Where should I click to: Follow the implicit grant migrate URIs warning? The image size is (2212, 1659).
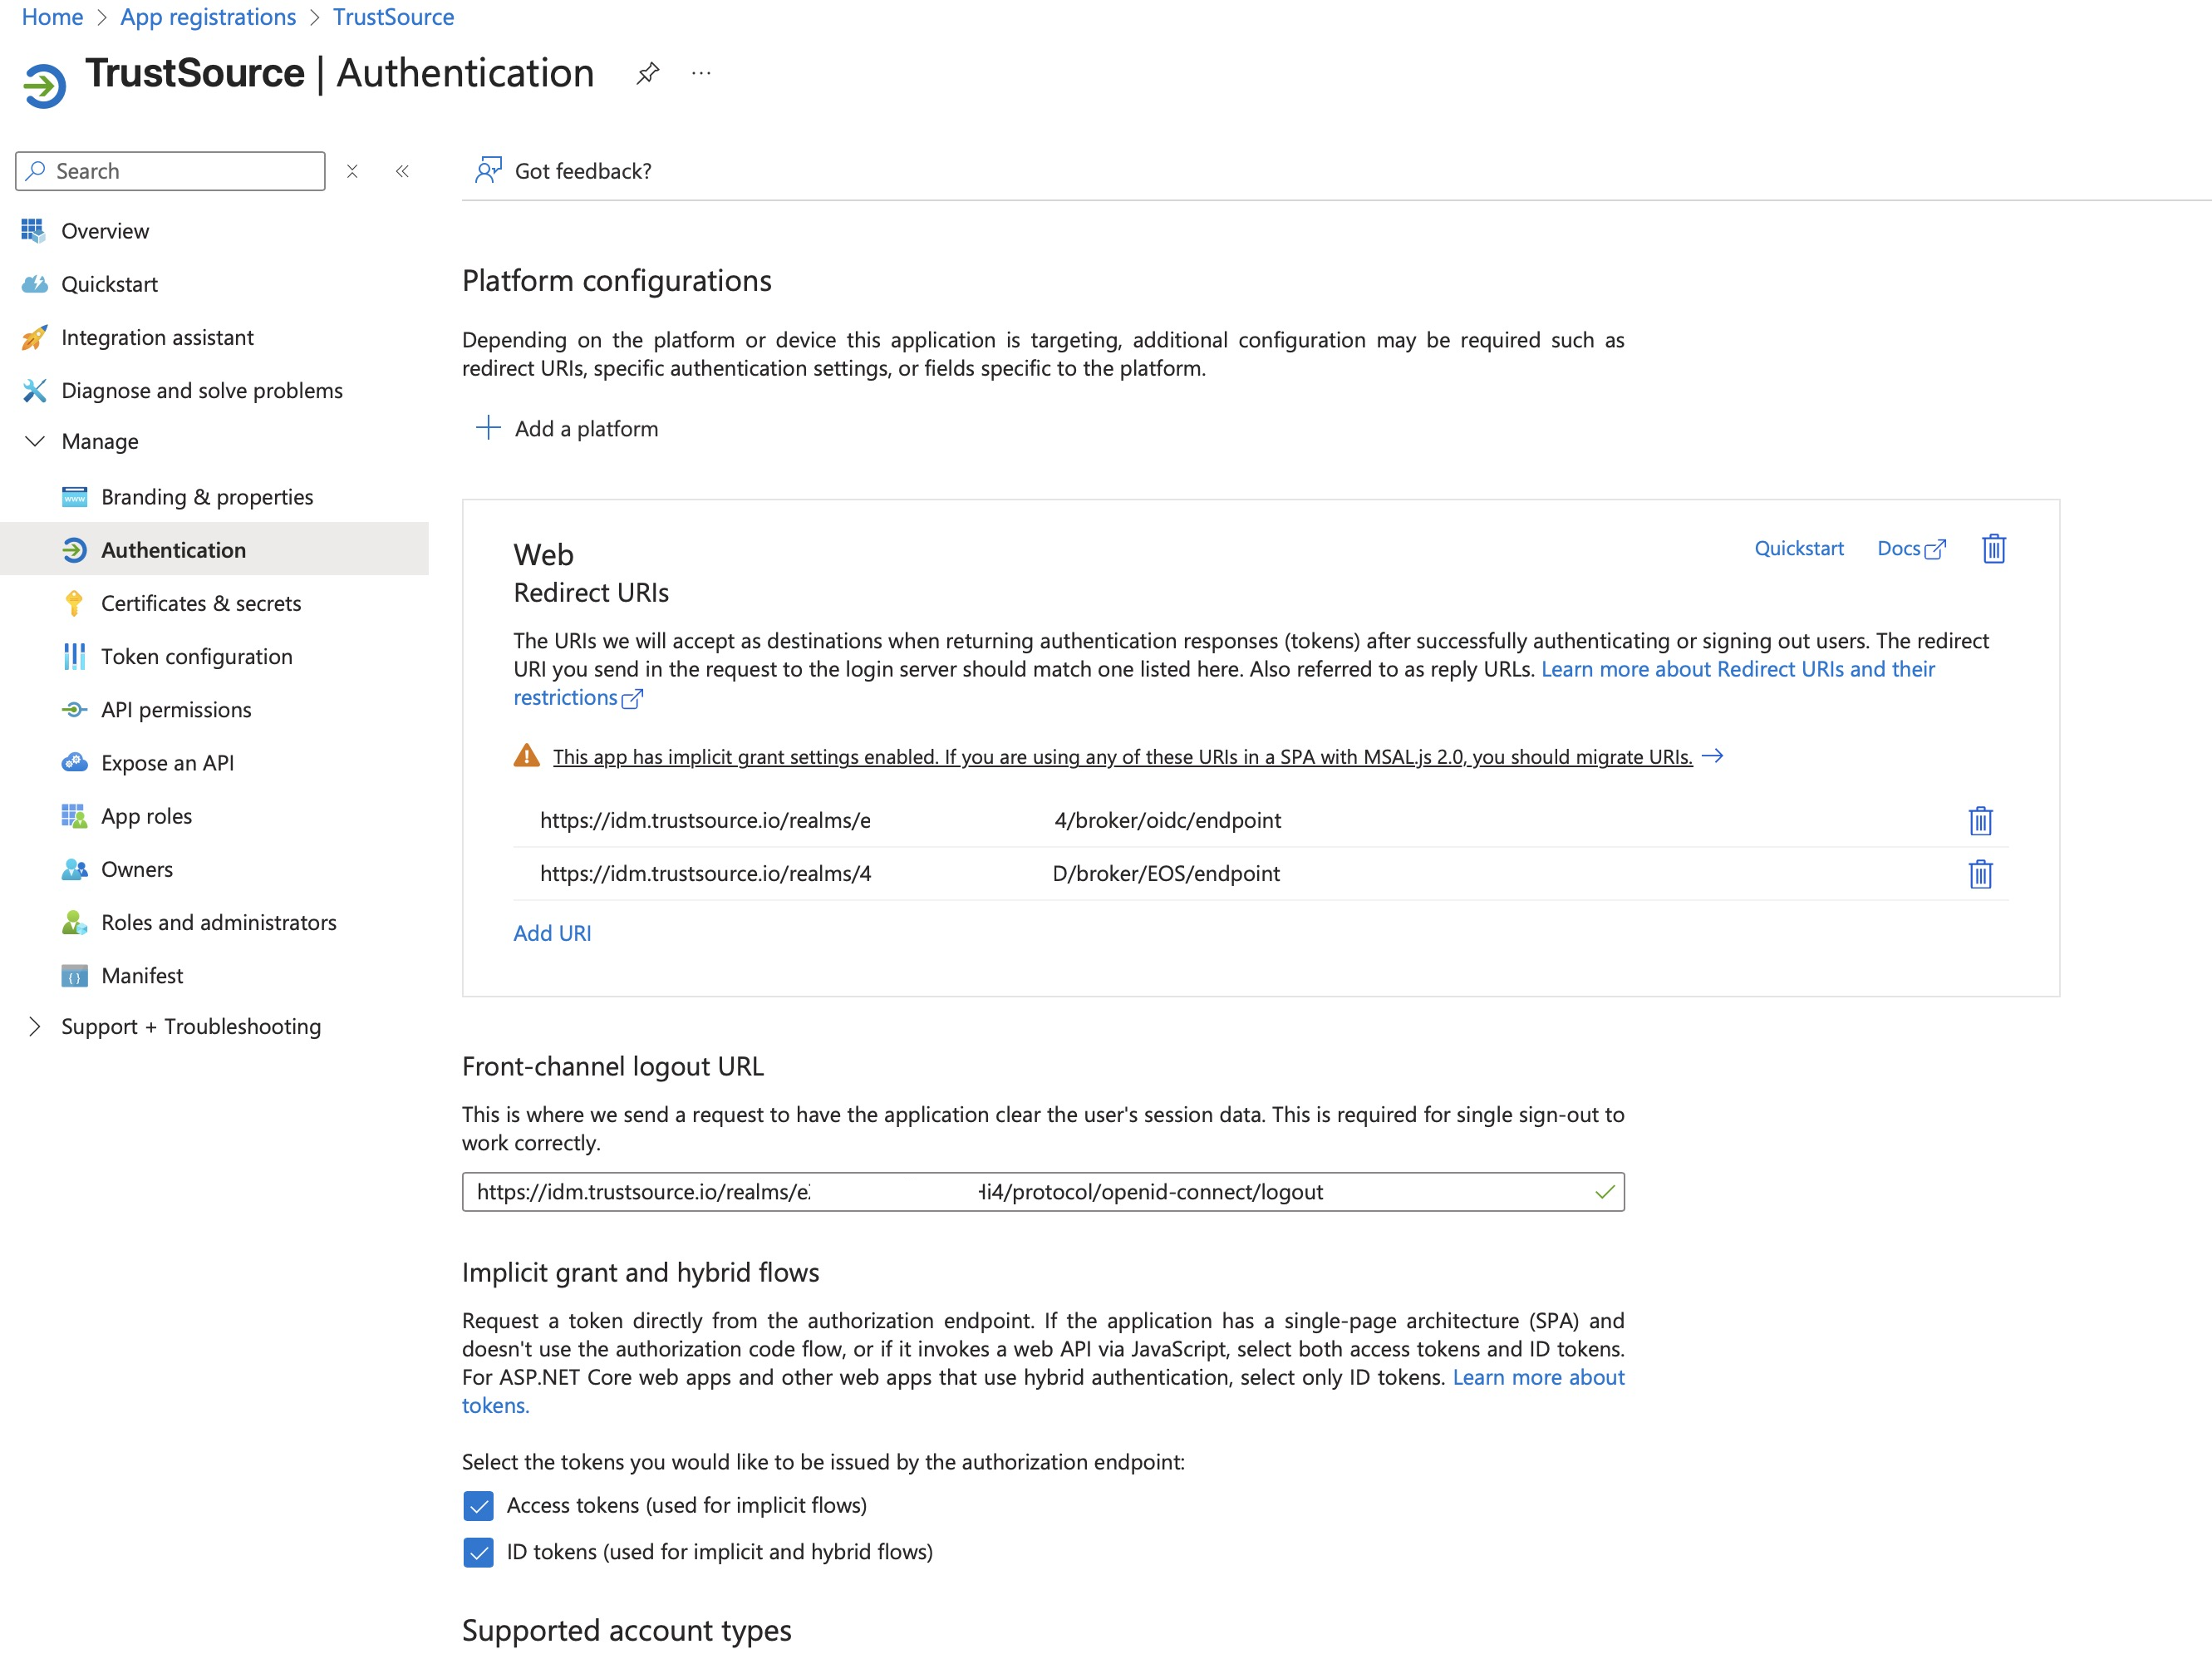[x=1122, y=756]
